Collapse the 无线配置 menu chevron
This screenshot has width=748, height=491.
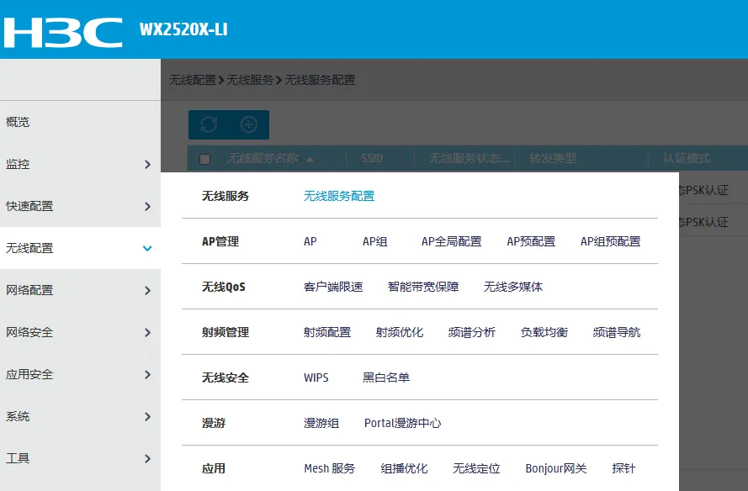click(x=147, y=248)
